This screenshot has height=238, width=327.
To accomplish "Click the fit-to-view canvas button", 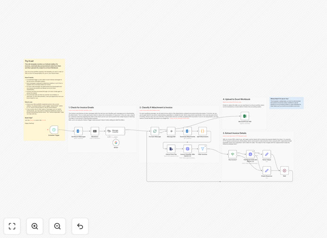I will (x=12, y=226).
